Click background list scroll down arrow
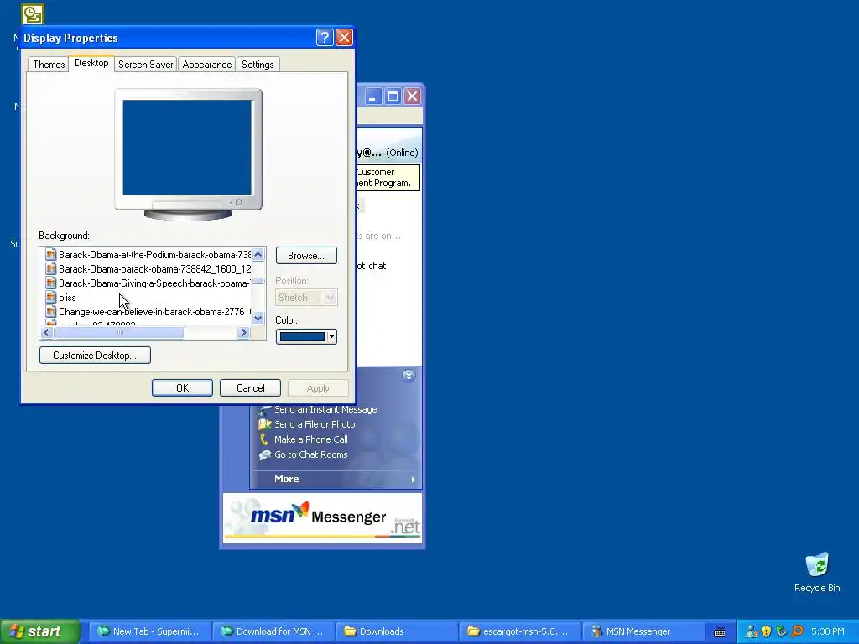Screen dimensions: 859x644 tap(258, 318)
